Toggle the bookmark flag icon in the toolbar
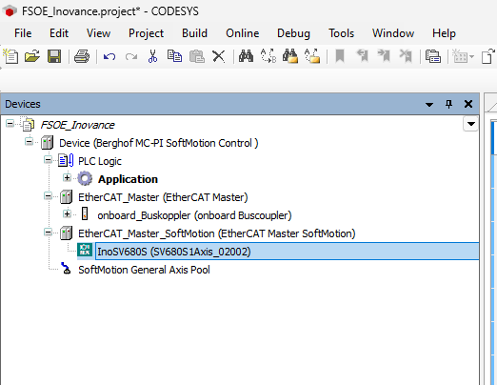This screenshot has height=385, width=497. pyautogui.click(x=340, y=56)
